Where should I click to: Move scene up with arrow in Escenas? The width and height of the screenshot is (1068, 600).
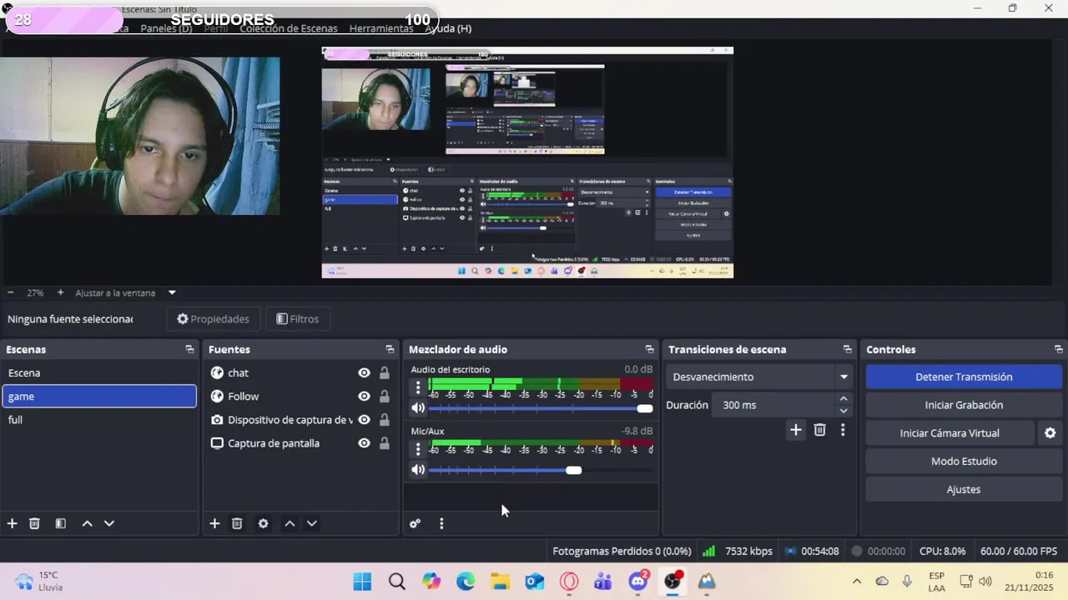(87, 523)
